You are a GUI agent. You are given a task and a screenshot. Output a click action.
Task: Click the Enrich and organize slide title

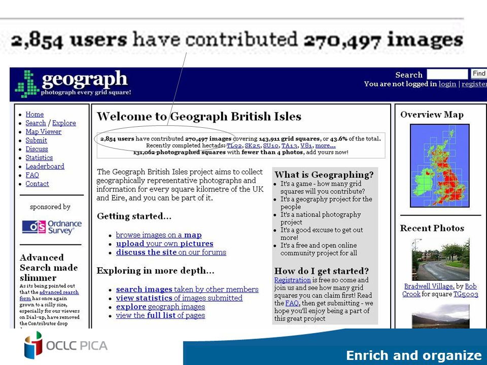point(414,355)
